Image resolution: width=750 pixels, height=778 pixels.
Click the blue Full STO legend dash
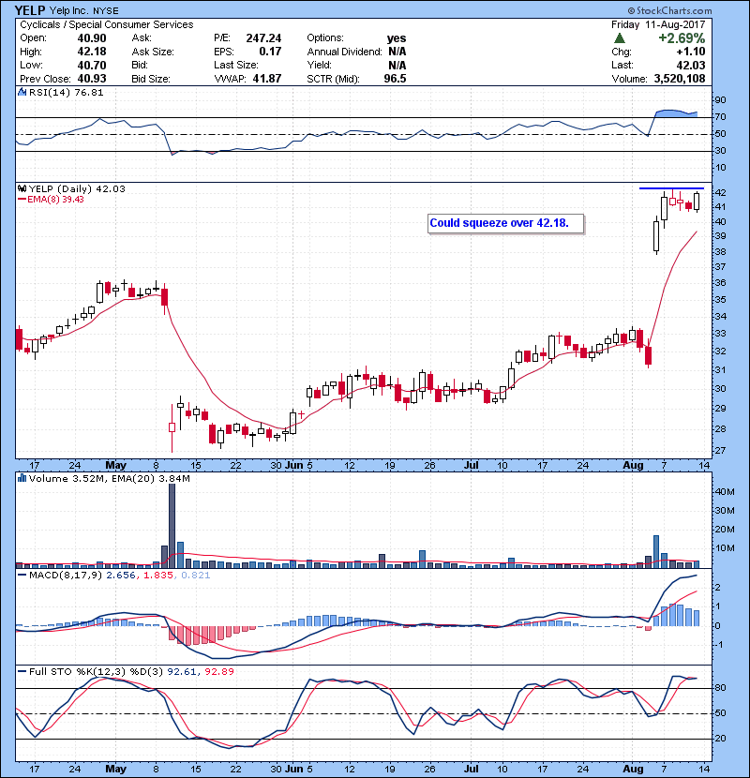22,671
